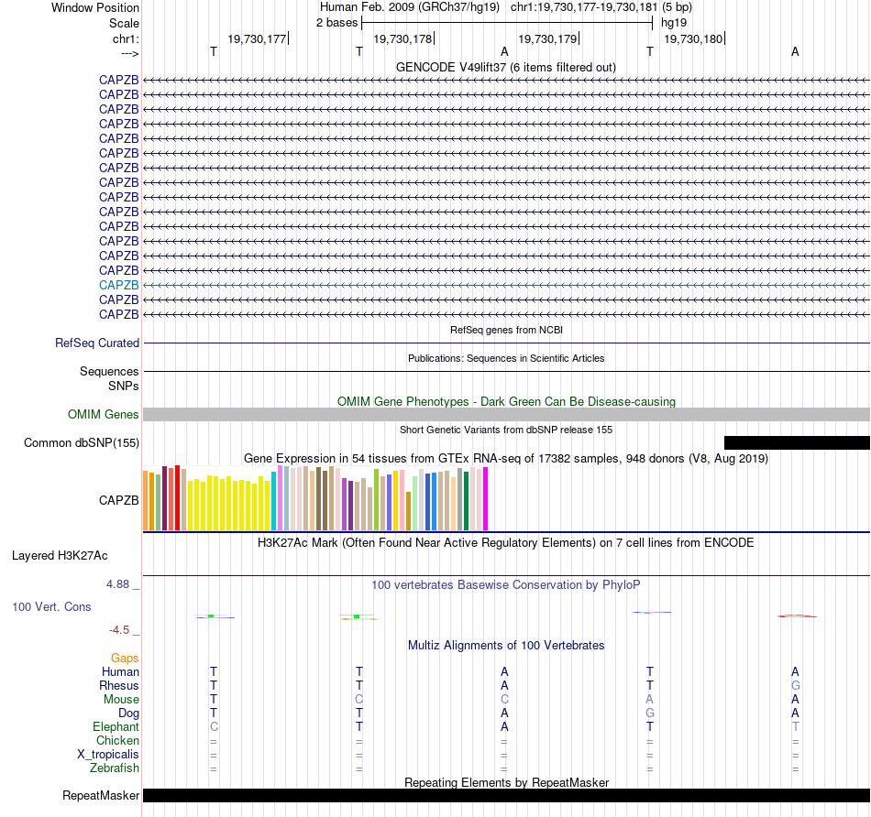This screenshot has width=871, height=817.
Task: Select the Rhesus alignment row label
Action: 119,686
